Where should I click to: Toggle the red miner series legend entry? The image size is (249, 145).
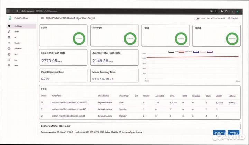pyautogui.click(x=182, y=52)
